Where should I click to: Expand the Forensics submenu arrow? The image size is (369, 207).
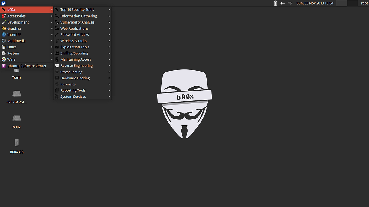109,84
